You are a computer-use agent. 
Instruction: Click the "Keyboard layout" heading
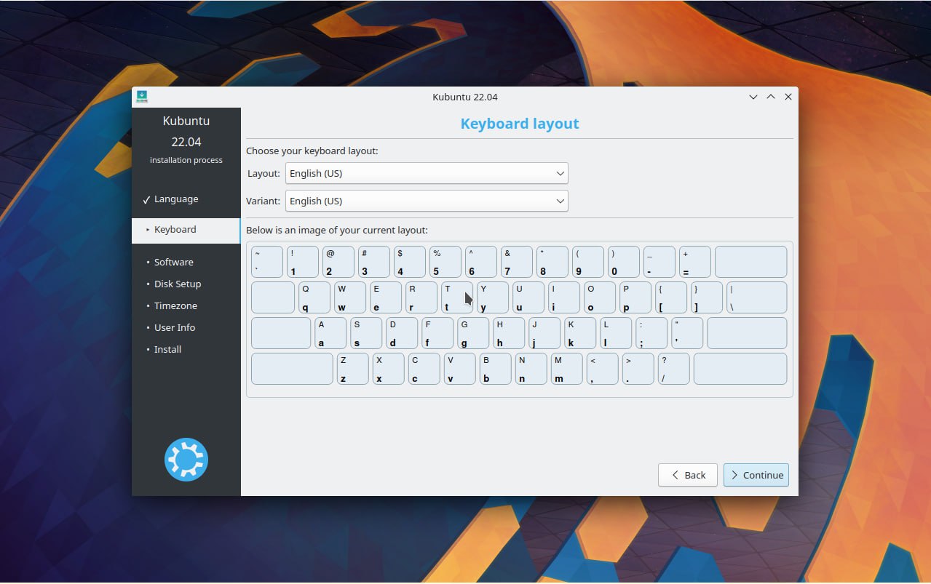520,124
